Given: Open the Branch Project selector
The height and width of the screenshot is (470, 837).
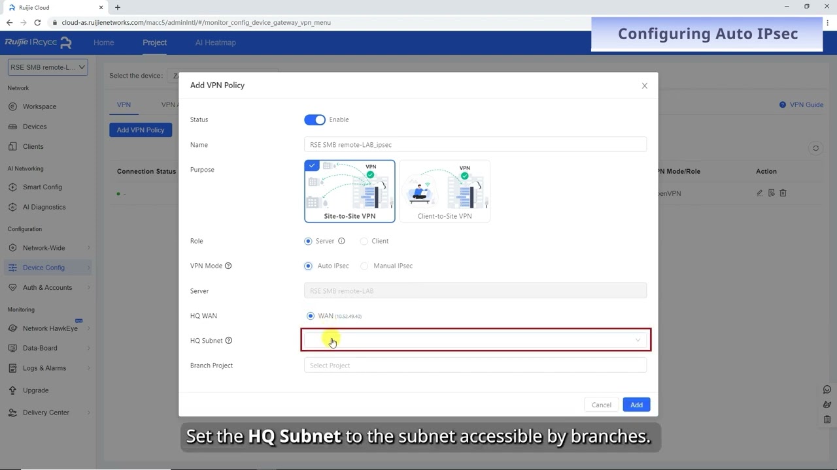Looking at the screenshot, I should [x=475, y=366].
